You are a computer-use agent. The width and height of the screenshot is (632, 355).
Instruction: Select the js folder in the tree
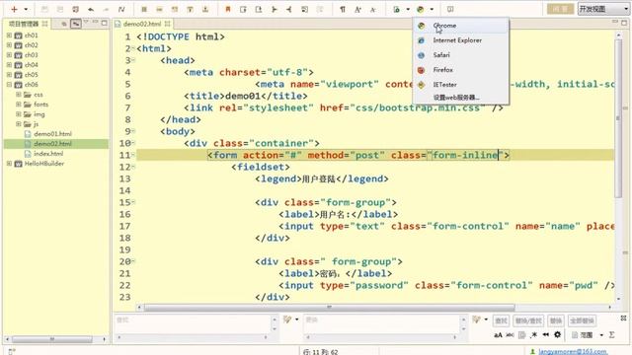pyautogui.click(x=36, y=124)
